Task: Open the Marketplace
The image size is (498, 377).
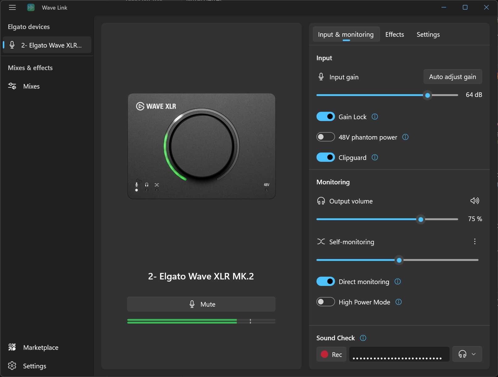Action: click(47, 347)
